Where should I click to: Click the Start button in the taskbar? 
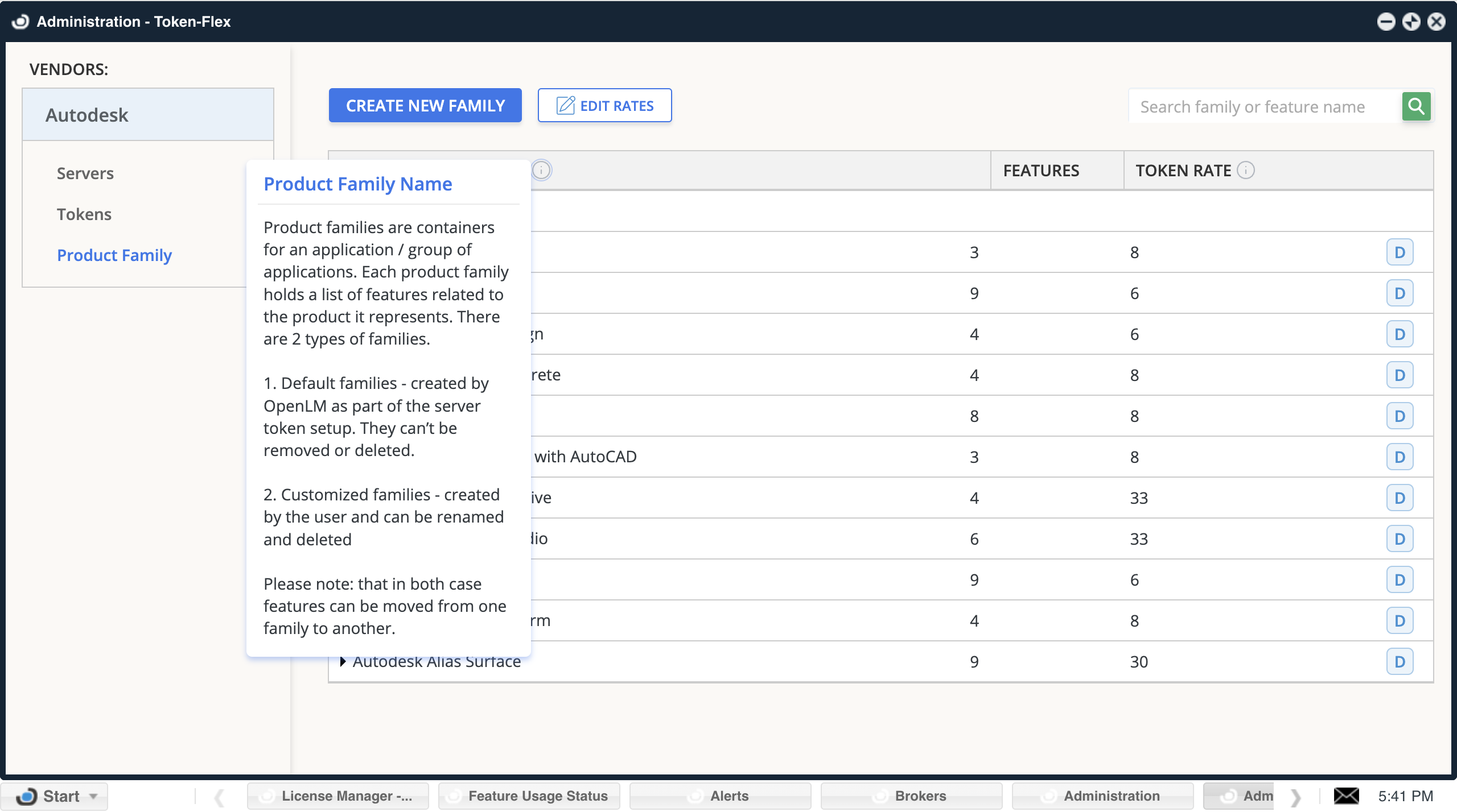coord(54,796)
